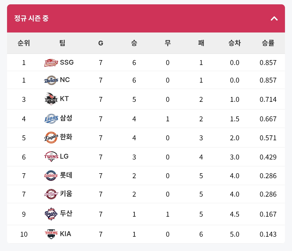
Task: Click the Doosan Bears team logo
Action: pos(51,214)
